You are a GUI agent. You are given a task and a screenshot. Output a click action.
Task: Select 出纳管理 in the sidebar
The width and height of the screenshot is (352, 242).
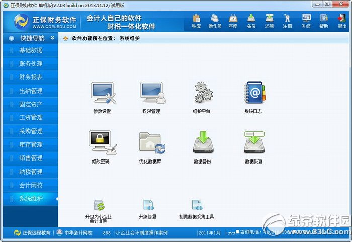(x=31, y=91)
